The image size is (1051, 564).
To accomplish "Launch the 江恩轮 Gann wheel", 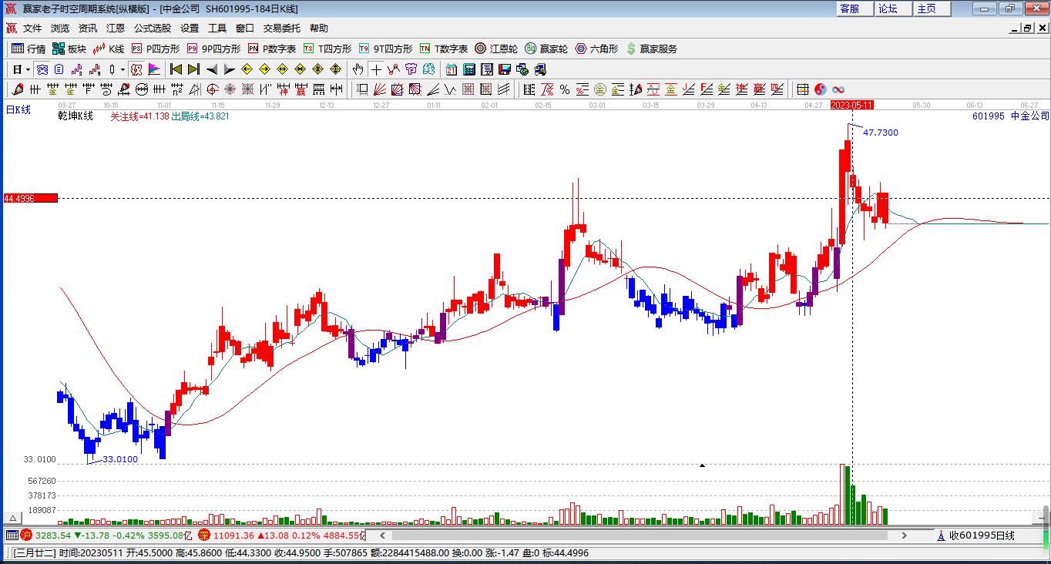I will point(495,49).
